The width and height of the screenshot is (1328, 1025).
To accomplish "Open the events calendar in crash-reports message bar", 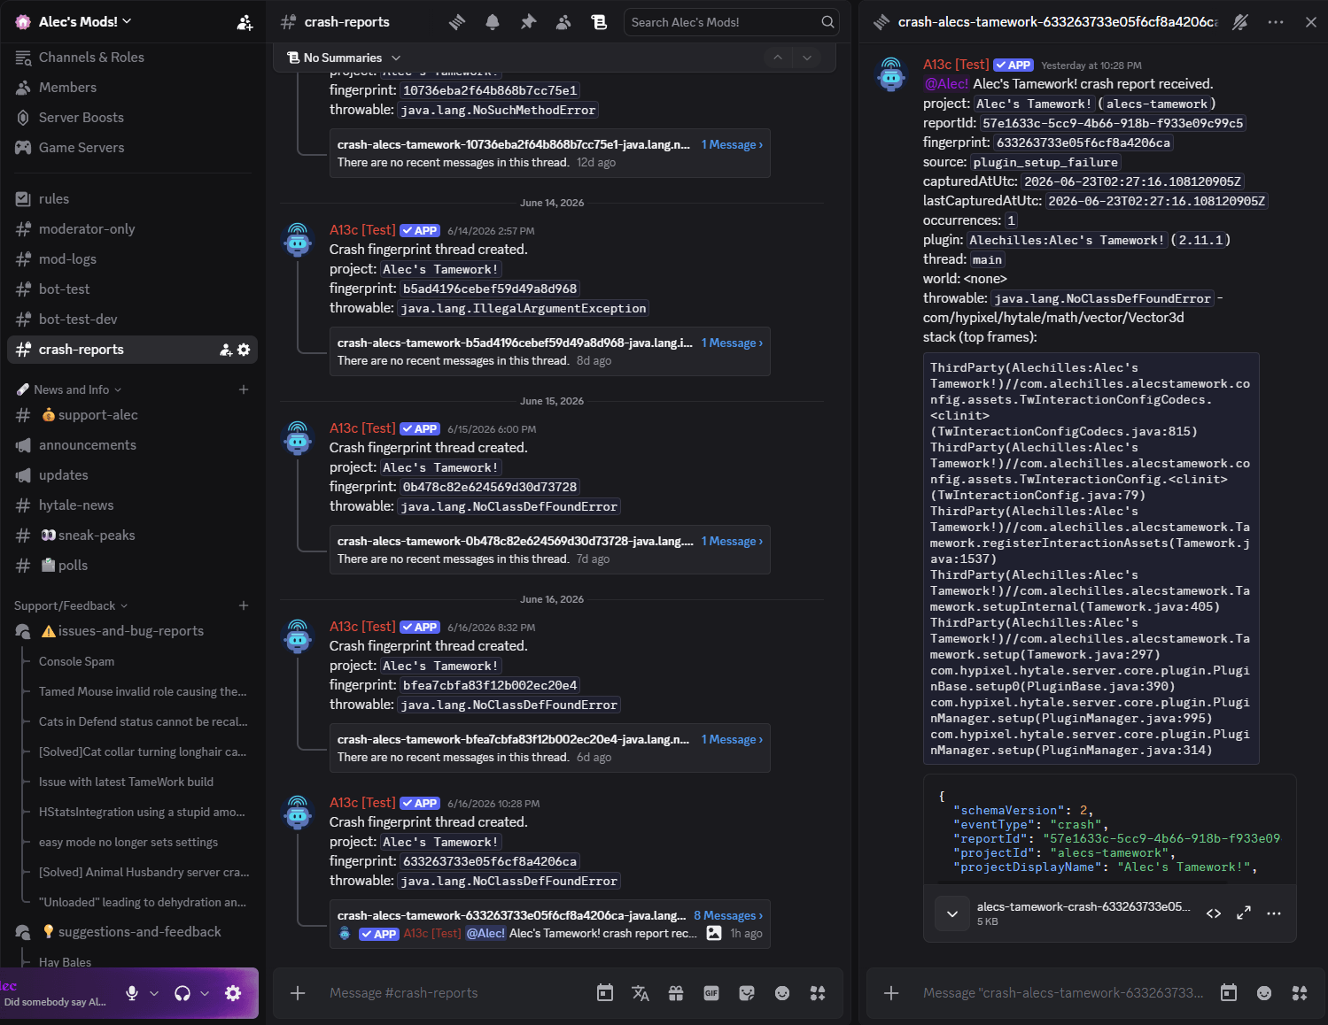I will point(605,993).
